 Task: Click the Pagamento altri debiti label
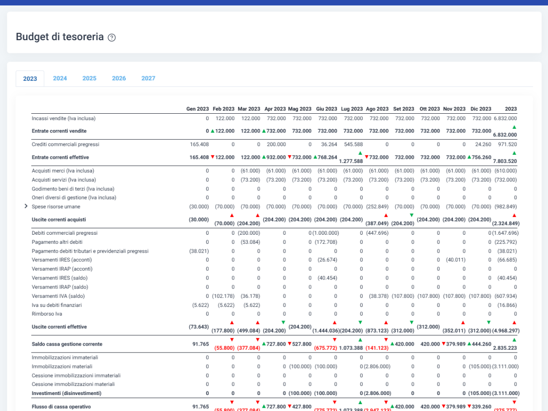(x=57, y=242)
